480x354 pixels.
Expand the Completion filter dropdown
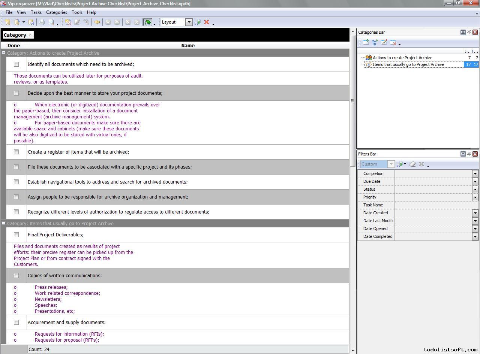coord(475,174)
